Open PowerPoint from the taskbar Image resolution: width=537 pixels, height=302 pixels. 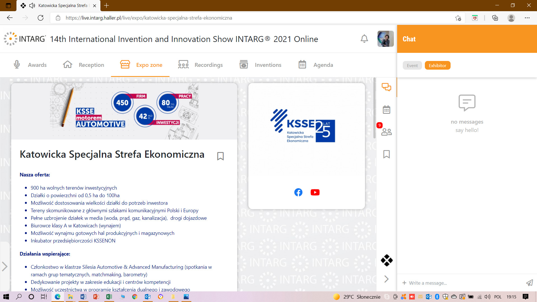[96, 297]
